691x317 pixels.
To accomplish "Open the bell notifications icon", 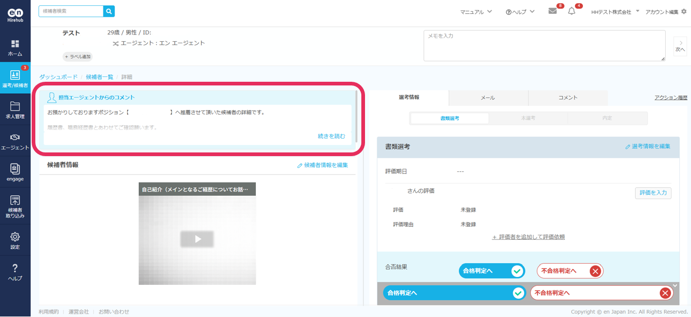I will pos(571,11).
